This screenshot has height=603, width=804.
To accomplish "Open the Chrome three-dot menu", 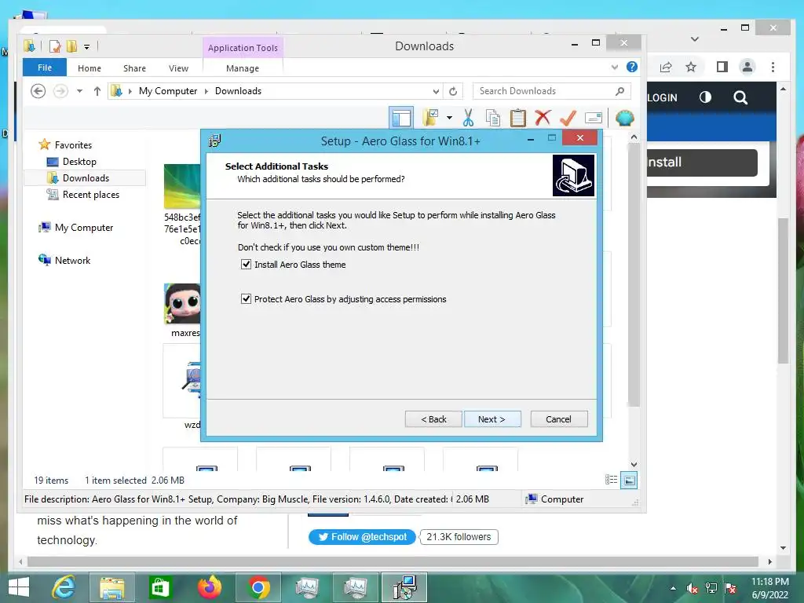I will [773, 68].
